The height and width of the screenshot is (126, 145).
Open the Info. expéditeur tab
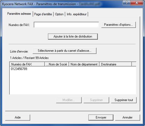click(x=77, y=14)
